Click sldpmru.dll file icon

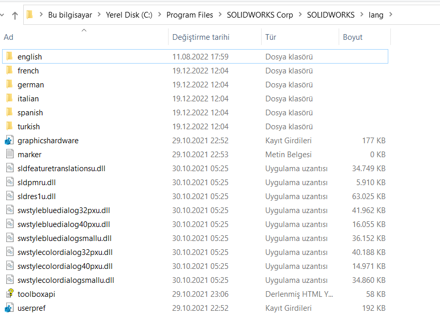(10, 182)
